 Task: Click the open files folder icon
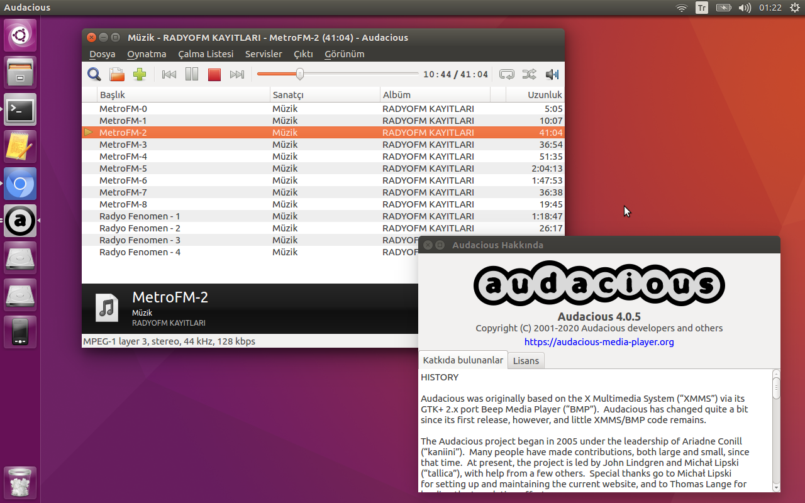[x=117, y=75]
